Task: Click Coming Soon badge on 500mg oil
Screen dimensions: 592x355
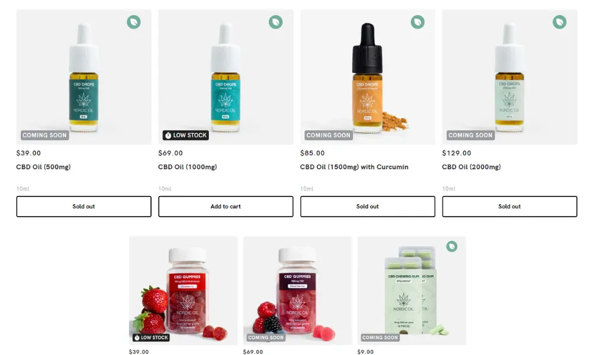Action: point(44,135)
